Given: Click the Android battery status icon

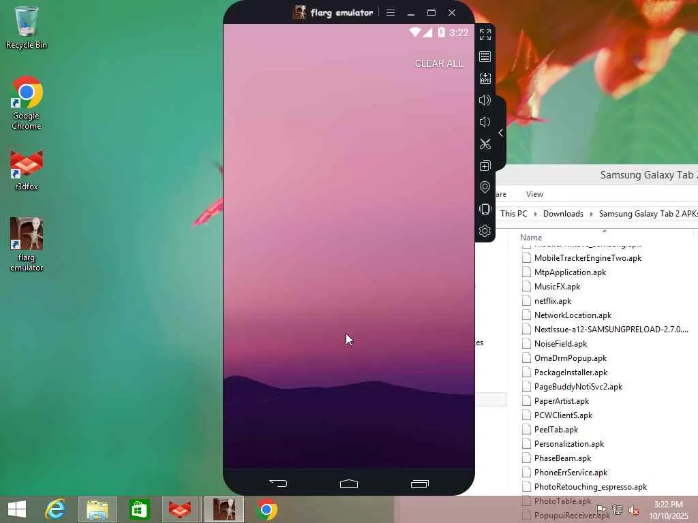Looking at the screenshot, I should click(441, 32).
